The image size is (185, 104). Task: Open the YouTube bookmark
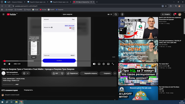point(43,10)
